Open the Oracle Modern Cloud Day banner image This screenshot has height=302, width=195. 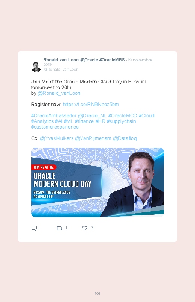click(97, 182)
